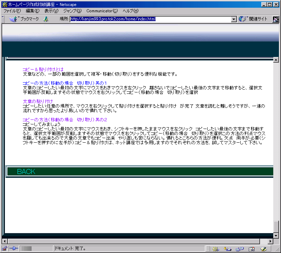This screenshot has height=253, width=281.
Task: Open the ジャンプ(G) menu
Action: [x=72, y=11]
